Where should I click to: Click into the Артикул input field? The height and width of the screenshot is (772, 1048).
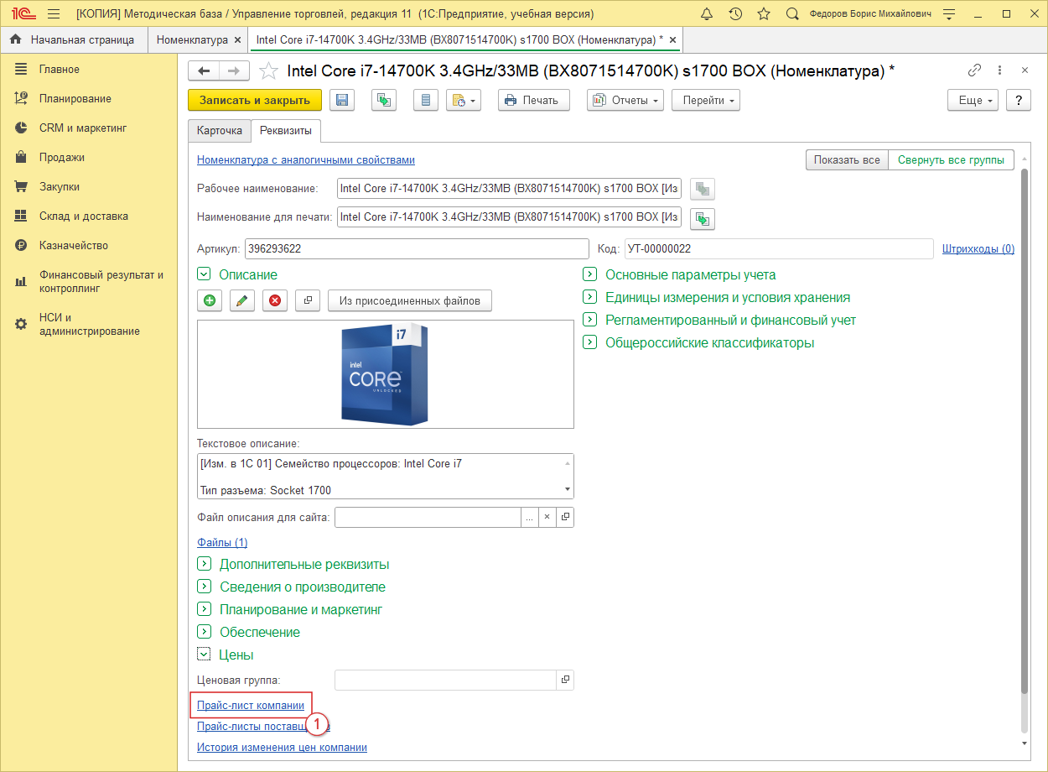(416, 249)
